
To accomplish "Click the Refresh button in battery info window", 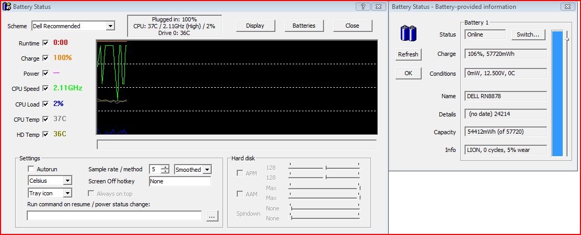I will click(408, 54).
